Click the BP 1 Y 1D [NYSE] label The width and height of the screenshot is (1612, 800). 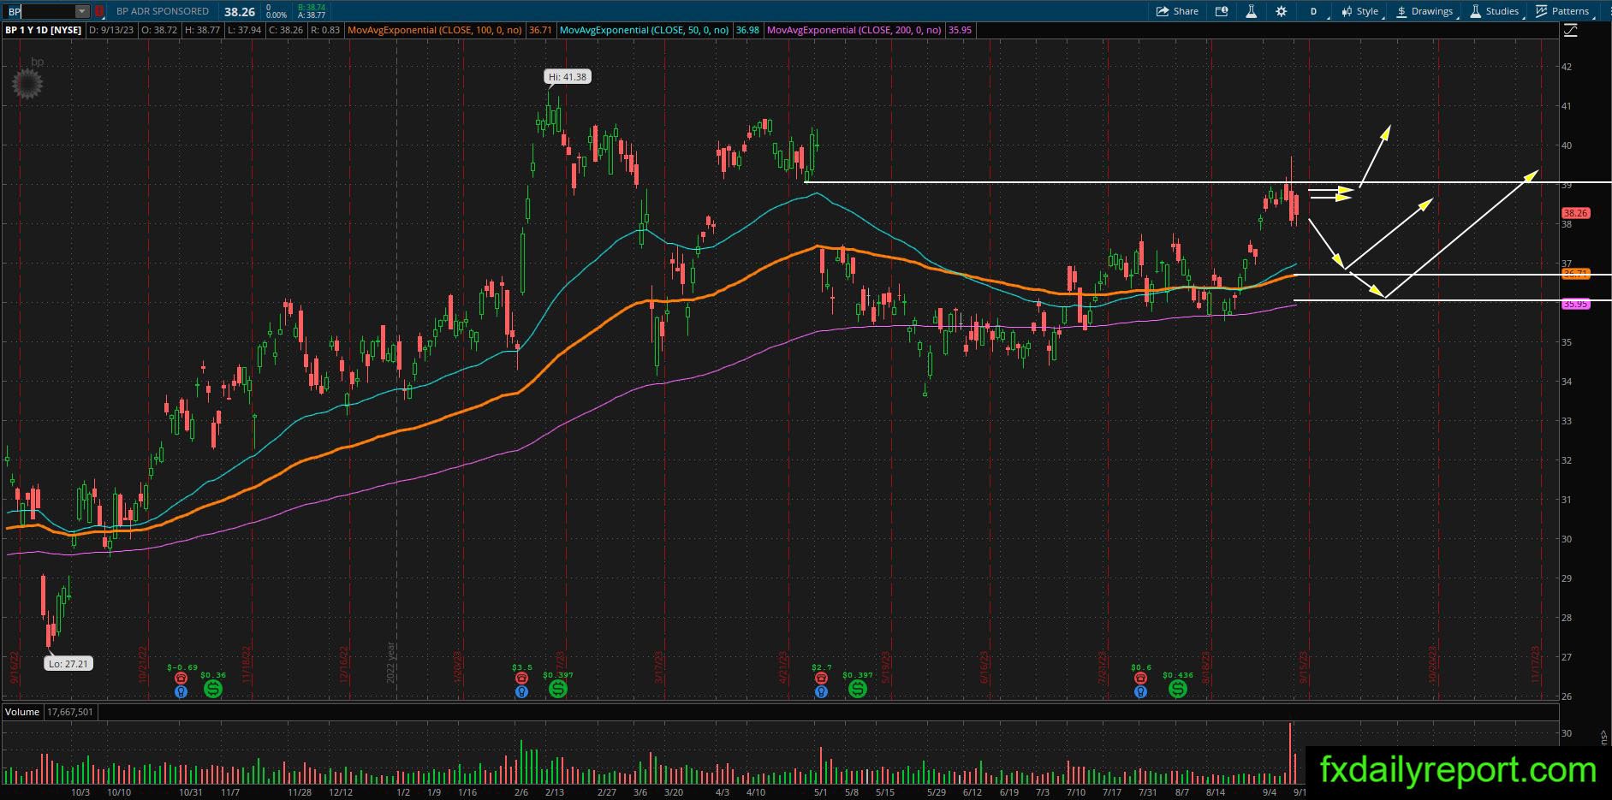click(x=44, y=30)
